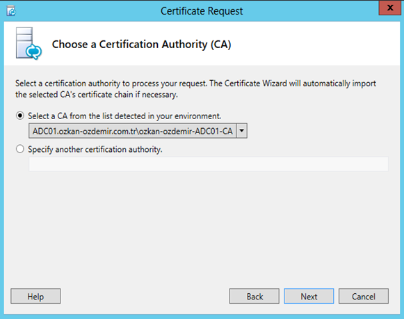Image resolution: width=404 pixels, height=319 pixels.
Task: Go Back to the previous wizard step
Action: pyautogui.click(x=254, y=296)
